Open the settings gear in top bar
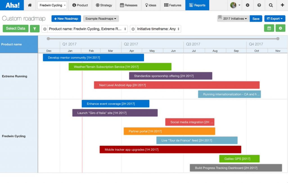This screenshot has width=288, height=183. [x=247, y=5]
